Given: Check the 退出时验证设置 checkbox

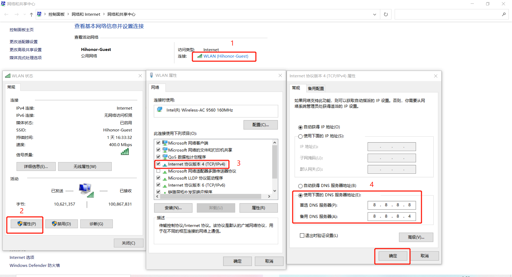Looking at the screenshot, I should [x=302, y=235].
